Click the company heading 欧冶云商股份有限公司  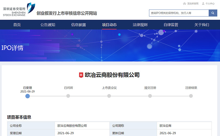(x=112, y=75)
